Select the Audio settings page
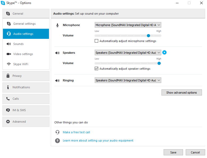The image size is (207, 158). [x=26, y=34]
